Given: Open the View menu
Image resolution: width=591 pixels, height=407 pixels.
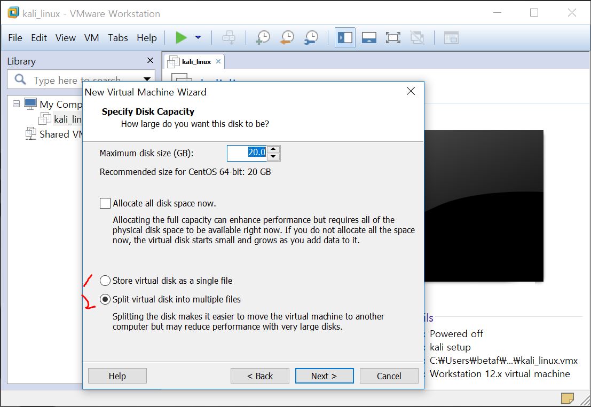Looking at the screenshot, I should [x=66, y=38].
